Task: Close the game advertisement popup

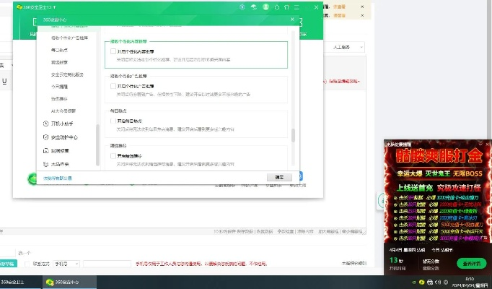Action: pos(487,144)
